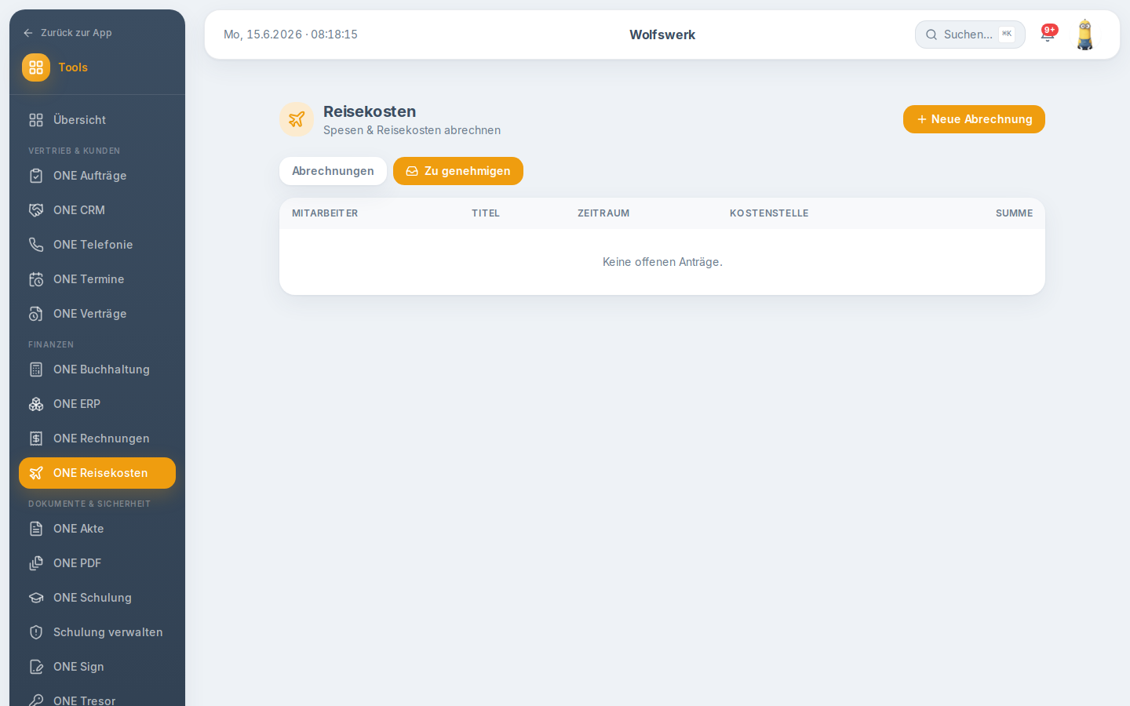Click the ONE Buchhaltung calculator icon
This screenshot has width=1130, height=706.
click(x=36, y=369)
